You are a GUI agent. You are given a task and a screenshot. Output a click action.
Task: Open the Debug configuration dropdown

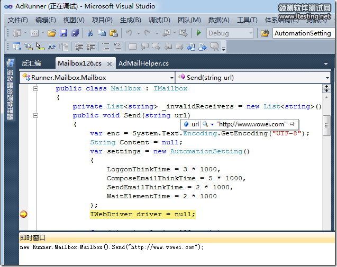250,33
